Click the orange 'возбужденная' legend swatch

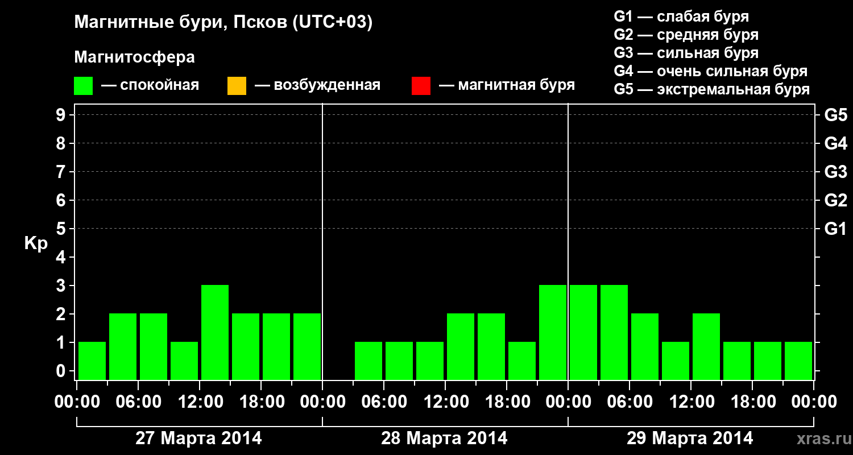click(x=237, y=86)
